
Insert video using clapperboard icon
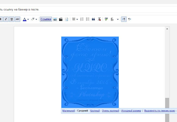pos(61,19)
